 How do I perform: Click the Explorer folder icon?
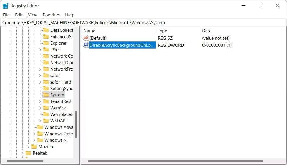[46, 43]
